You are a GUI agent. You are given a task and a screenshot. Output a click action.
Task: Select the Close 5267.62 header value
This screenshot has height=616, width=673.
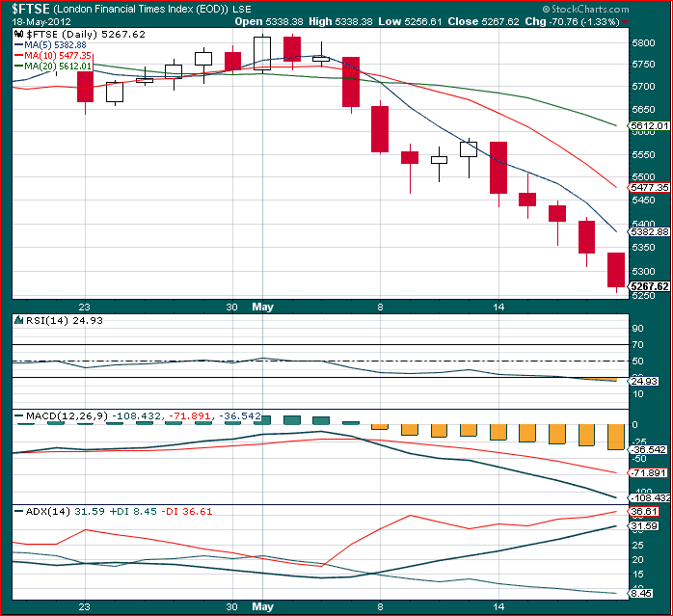point(483,21)
